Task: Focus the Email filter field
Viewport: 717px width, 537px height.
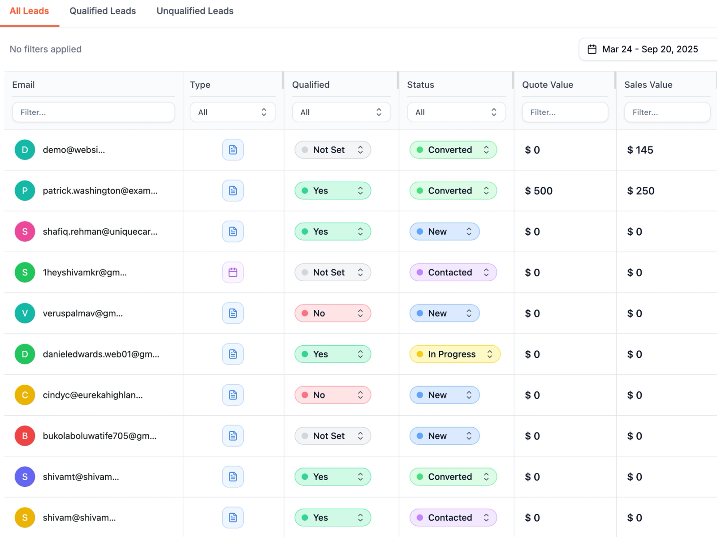Action: coord(94,112)
